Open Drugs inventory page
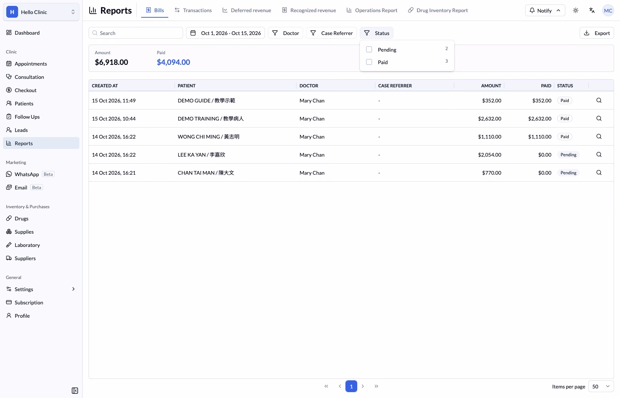 41,219
